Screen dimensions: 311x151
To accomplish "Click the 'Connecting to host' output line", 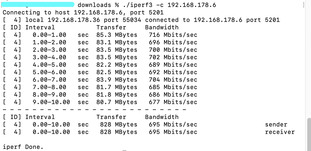I will 83,13.
